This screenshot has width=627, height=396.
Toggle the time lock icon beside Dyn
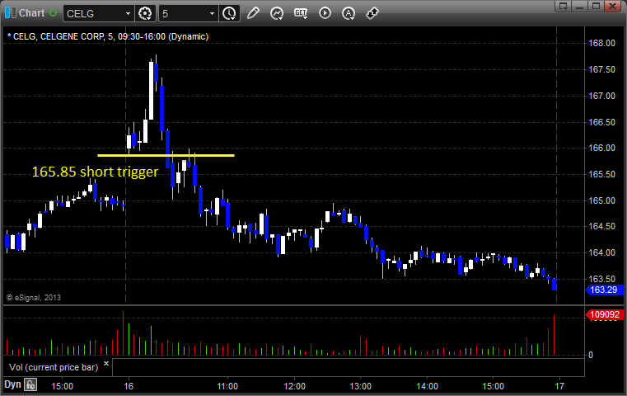coord(30,385)
